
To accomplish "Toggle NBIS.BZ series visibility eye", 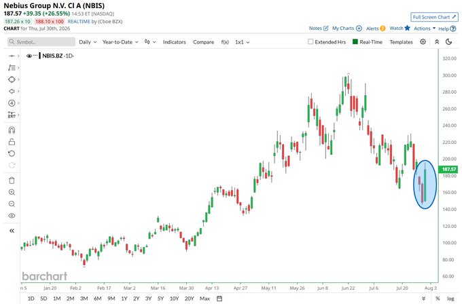I will pos(29,56).
